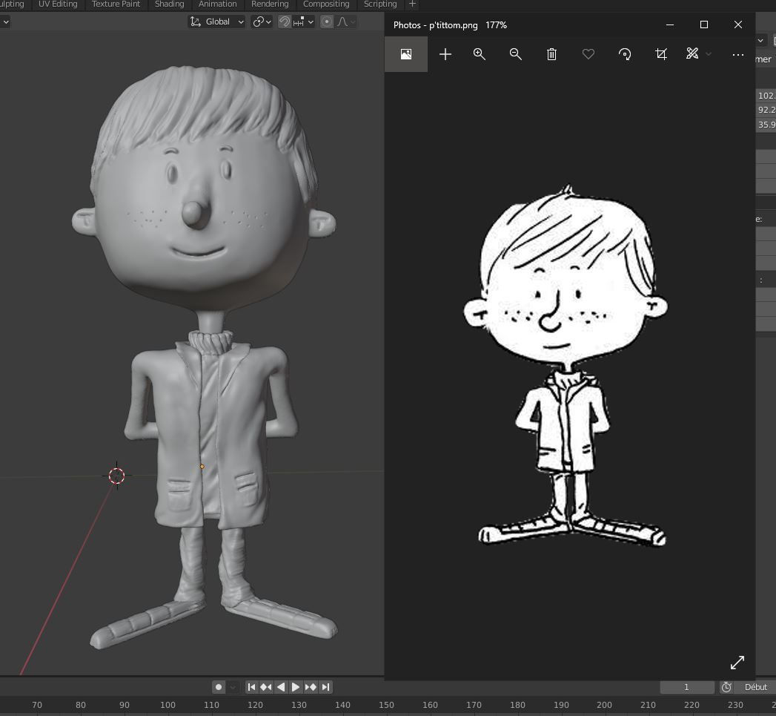Maximize the Photos window
776x716 pixels.
pos(704,24)
